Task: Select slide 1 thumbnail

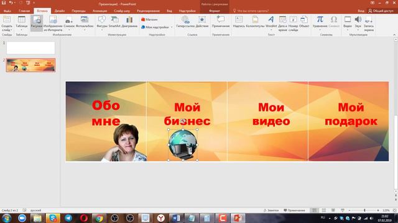Action: tap(30, 48)
